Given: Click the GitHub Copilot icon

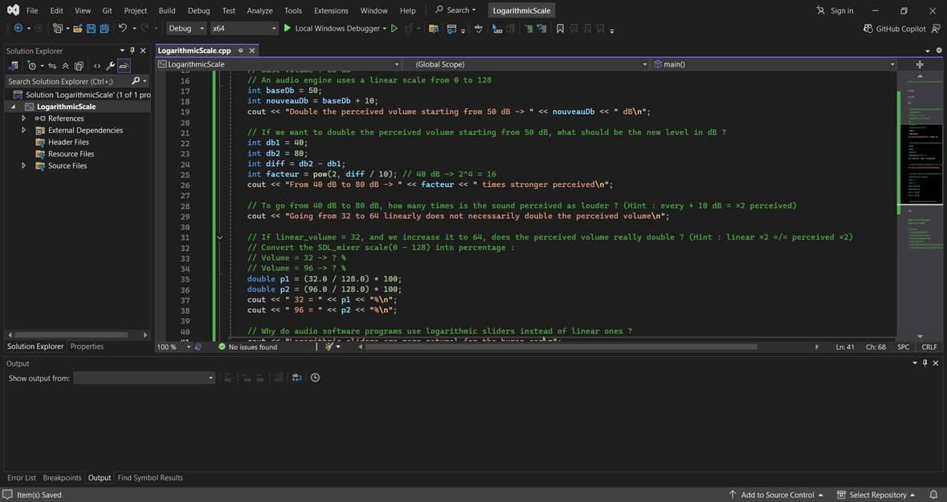Looking at the screenshot, I should point(867,28).
